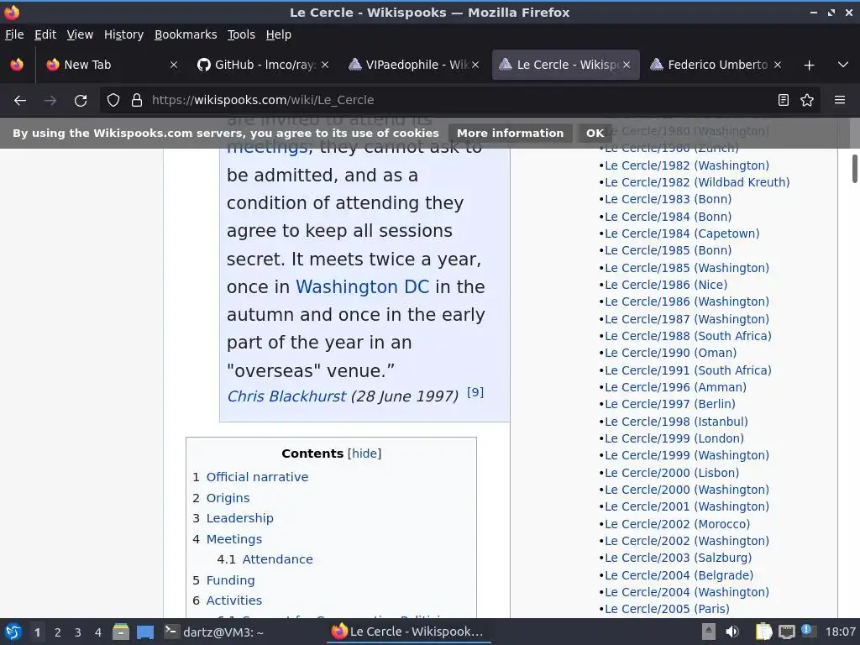
Task: List all tabs with the chevron
Action: [x=843, y=66]
